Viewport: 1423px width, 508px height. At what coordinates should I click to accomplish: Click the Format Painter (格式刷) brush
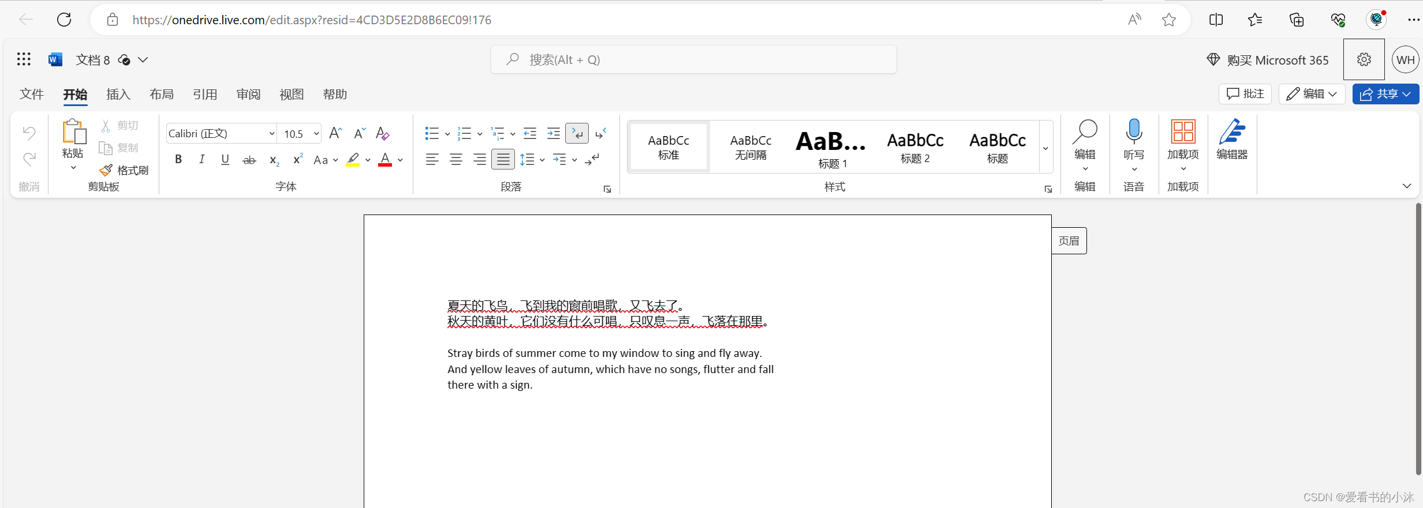[x=124, y=170]
